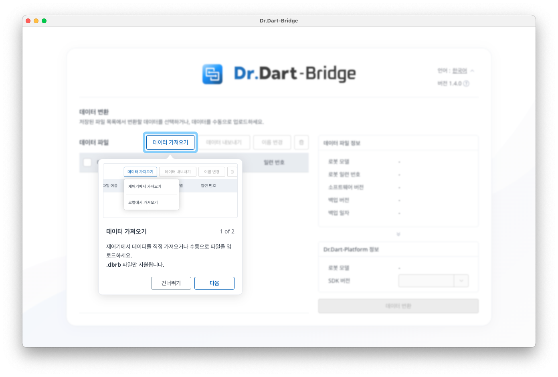Click the version help question mark icon
This screenshot has width=558, height=377.
click(x=466, y=83)
